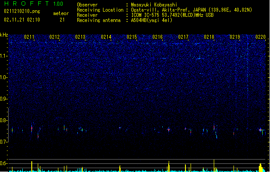Click the 0220 time marker

pyautogui.click(x=261, y=37)
